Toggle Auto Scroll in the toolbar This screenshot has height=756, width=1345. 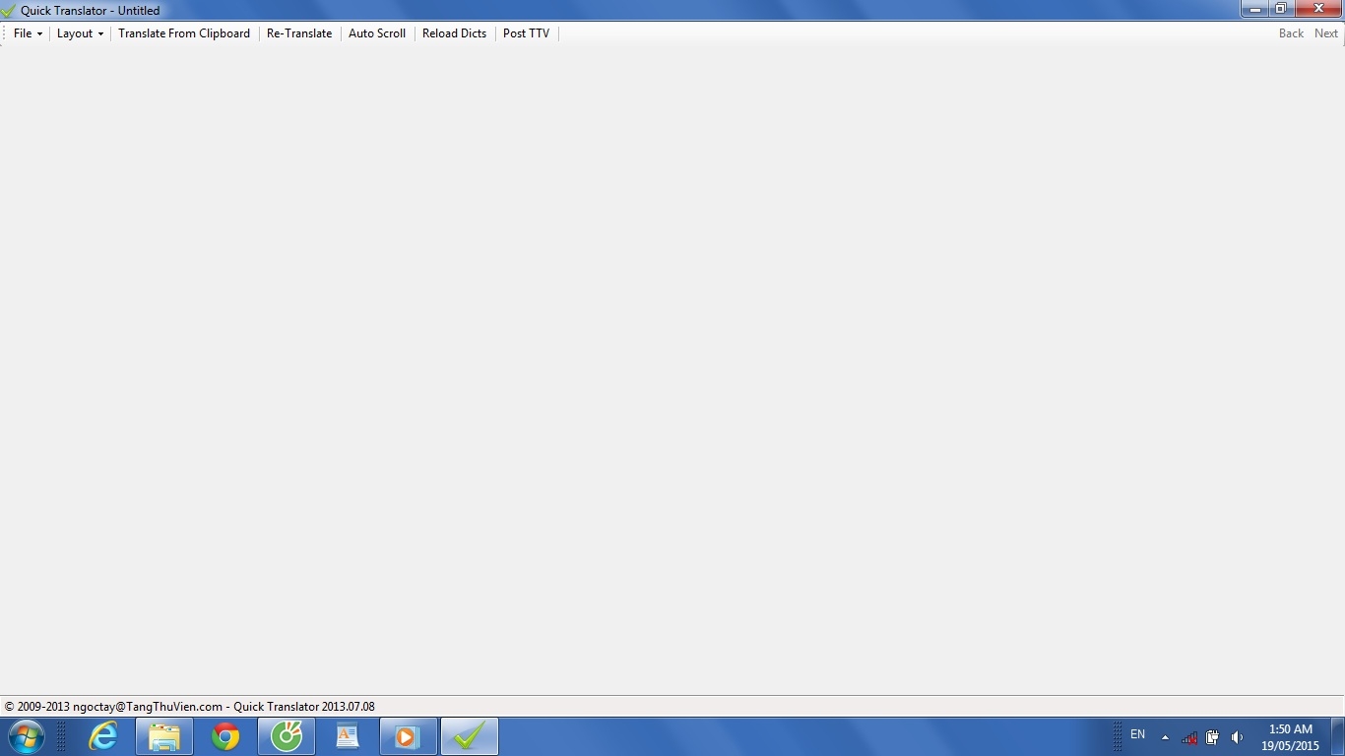pos(377,33)
